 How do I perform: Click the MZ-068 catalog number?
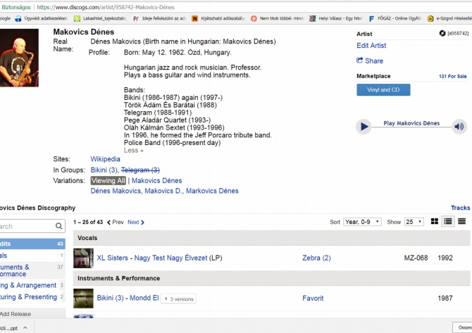(416, 258)
